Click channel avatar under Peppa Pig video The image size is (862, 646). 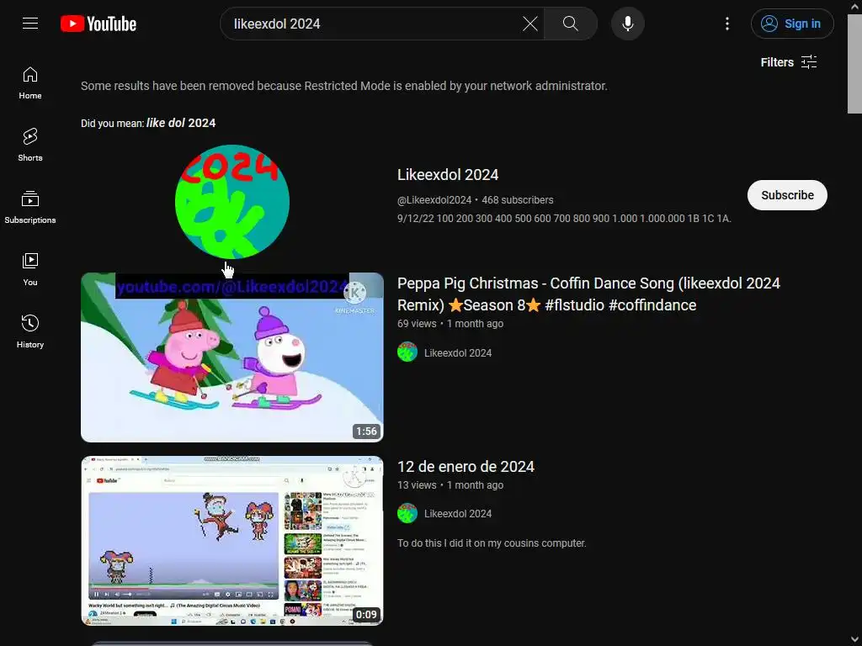pos(407,352)
